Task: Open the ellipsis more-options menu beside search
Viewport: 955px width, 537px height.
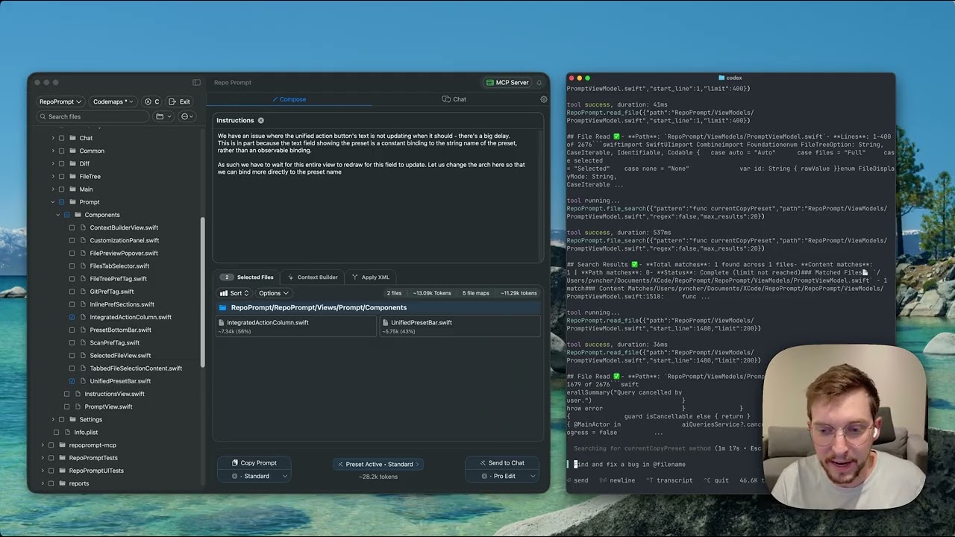Action: coord(187,116)
